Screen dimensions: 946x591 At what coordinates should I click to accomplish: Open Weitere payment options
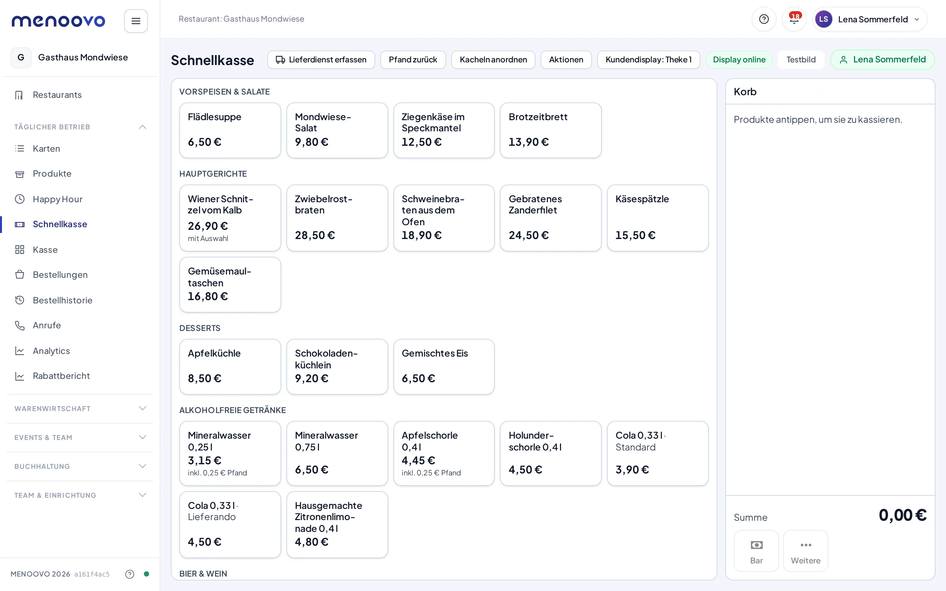pyautogui.click(x=805, y=551)
